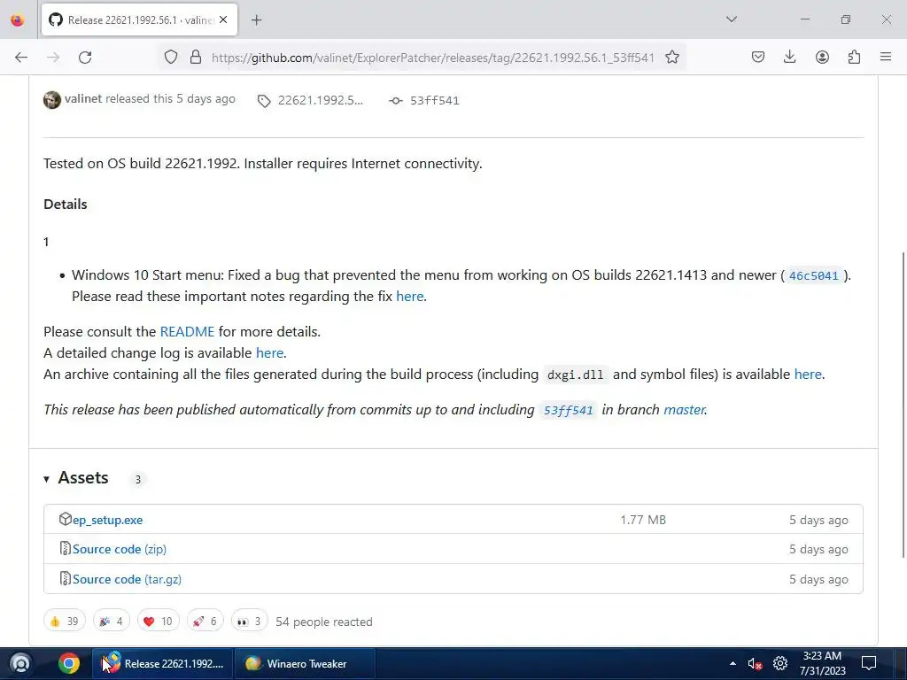The width and height of the screenshot is (907, 680).
Task: Open italic commit 53ff541 link
Action: [568, 411]
